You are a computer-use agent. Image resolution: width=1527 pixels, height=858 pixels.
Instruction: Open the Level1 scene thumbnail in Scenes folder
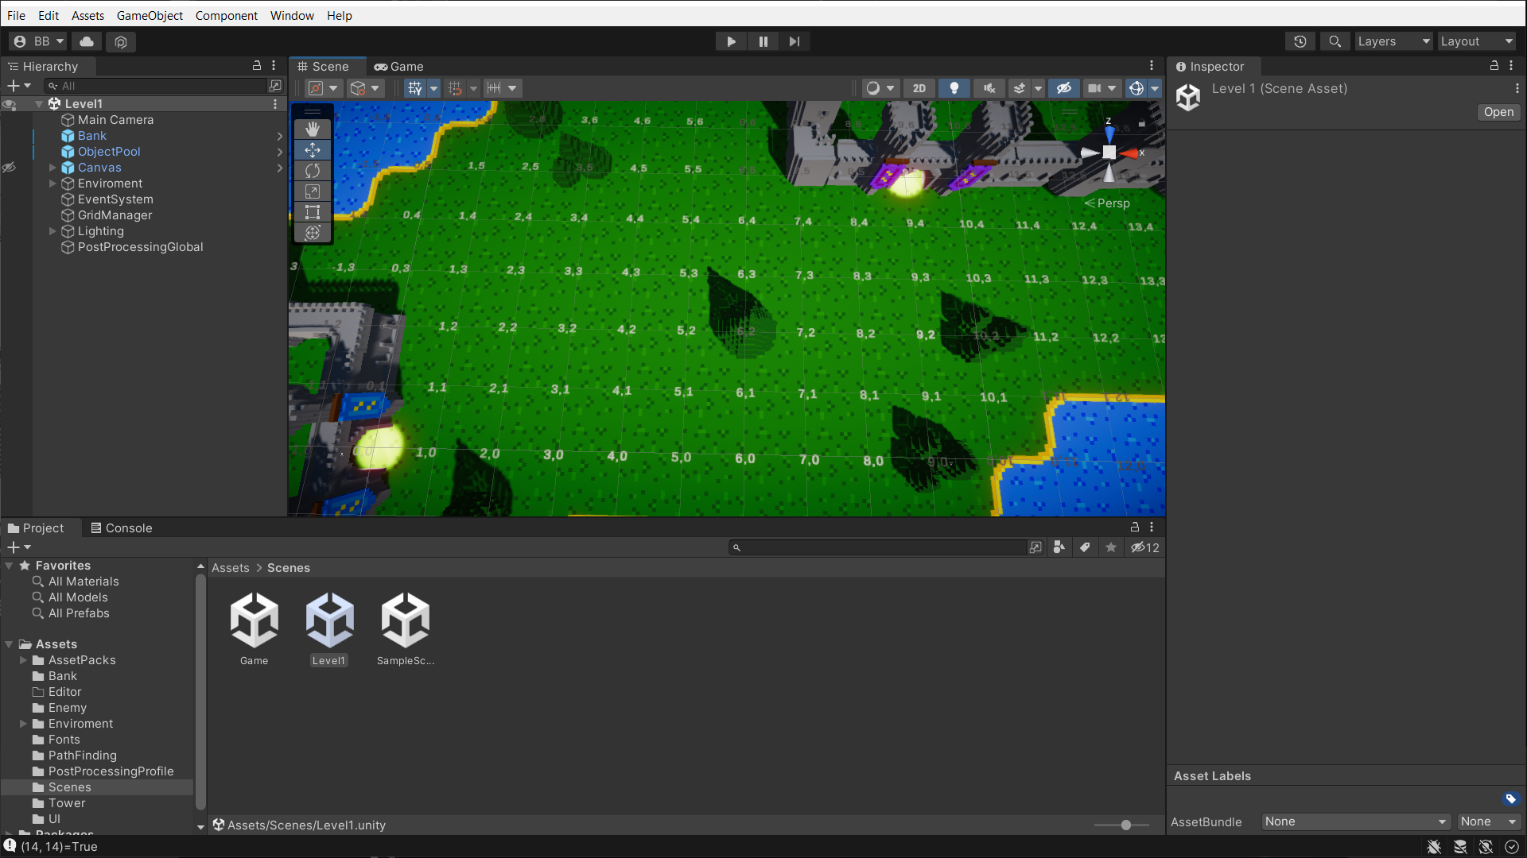point(329,620)
